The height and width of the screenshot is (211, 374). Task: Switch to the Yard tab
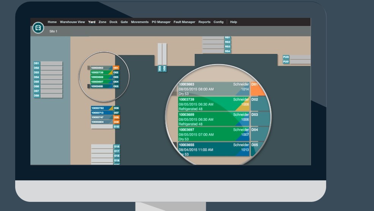pyautogui.click(x=92, y=22)
